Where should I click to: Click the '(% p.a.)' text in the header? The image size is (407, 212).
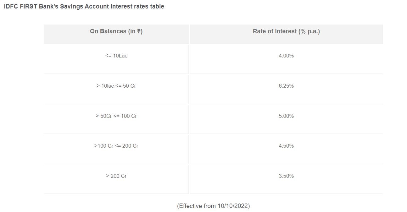point(309,31)
